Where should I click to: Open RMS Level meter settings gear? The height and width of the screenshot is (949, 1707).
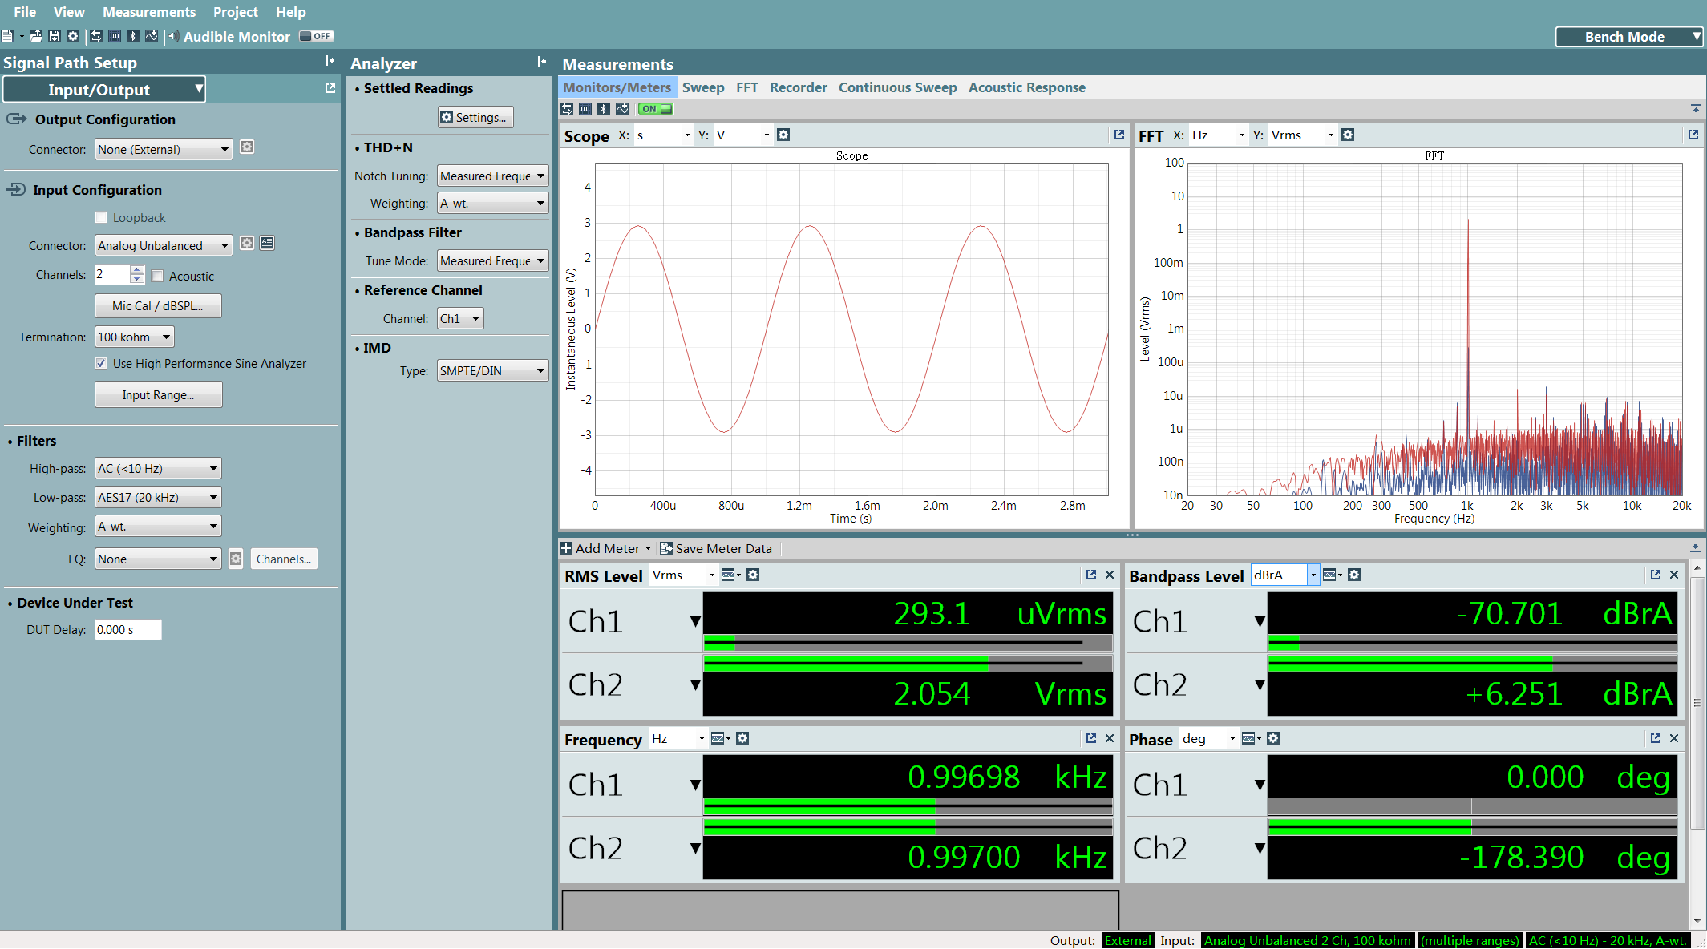click(x=753, y=575)
